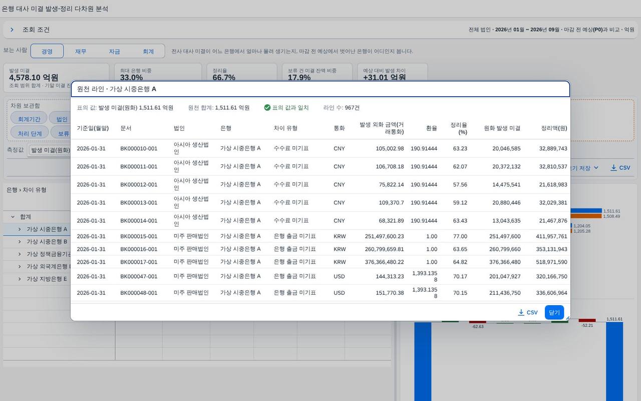Click the 정리액(원) column header
641x401 pixels.
point(554,128)
